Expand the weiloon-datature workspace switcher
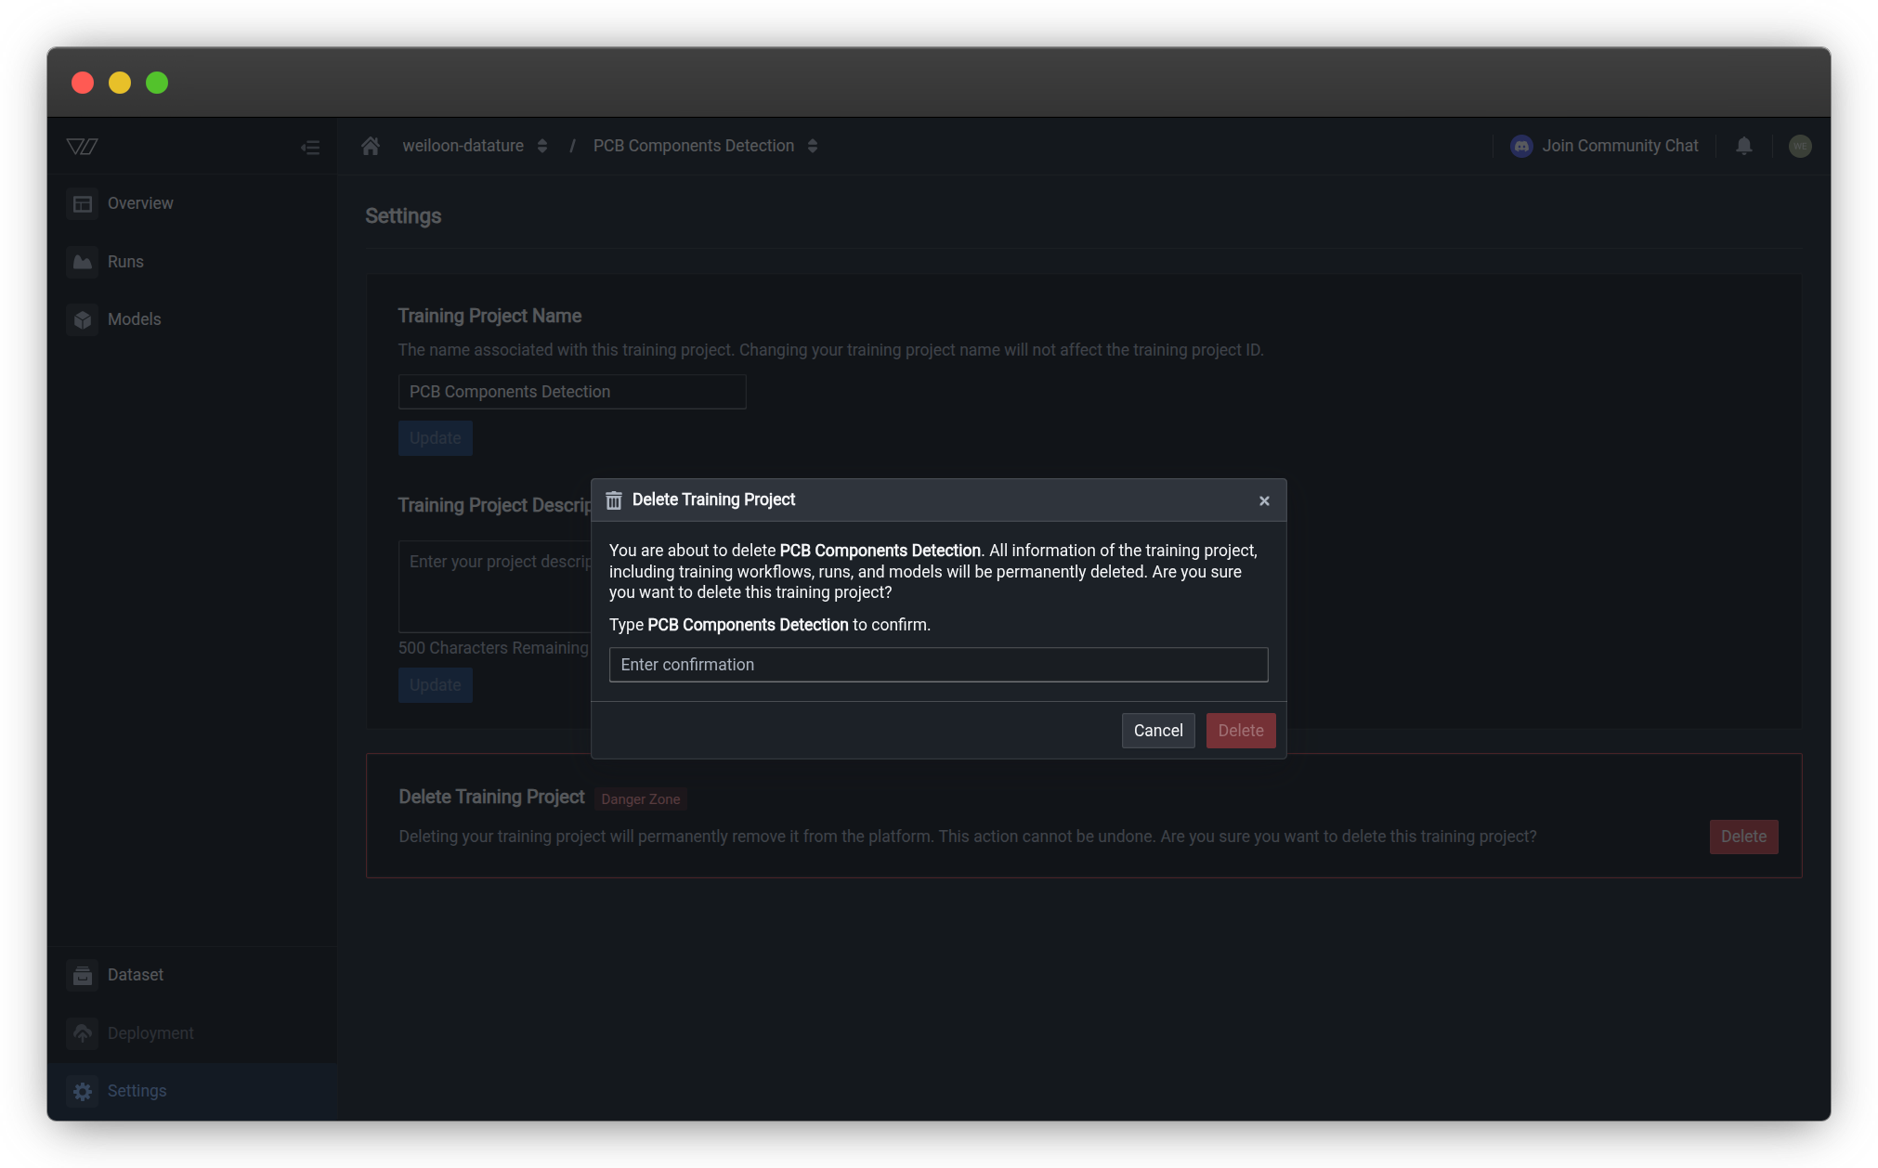 (542, 146)
